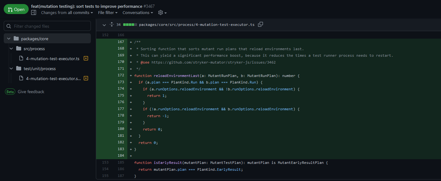Image resolution: width=441 pixels, height=181 pixels.
Task: Open the File filter dropdown
Action: tap(108, 13)
